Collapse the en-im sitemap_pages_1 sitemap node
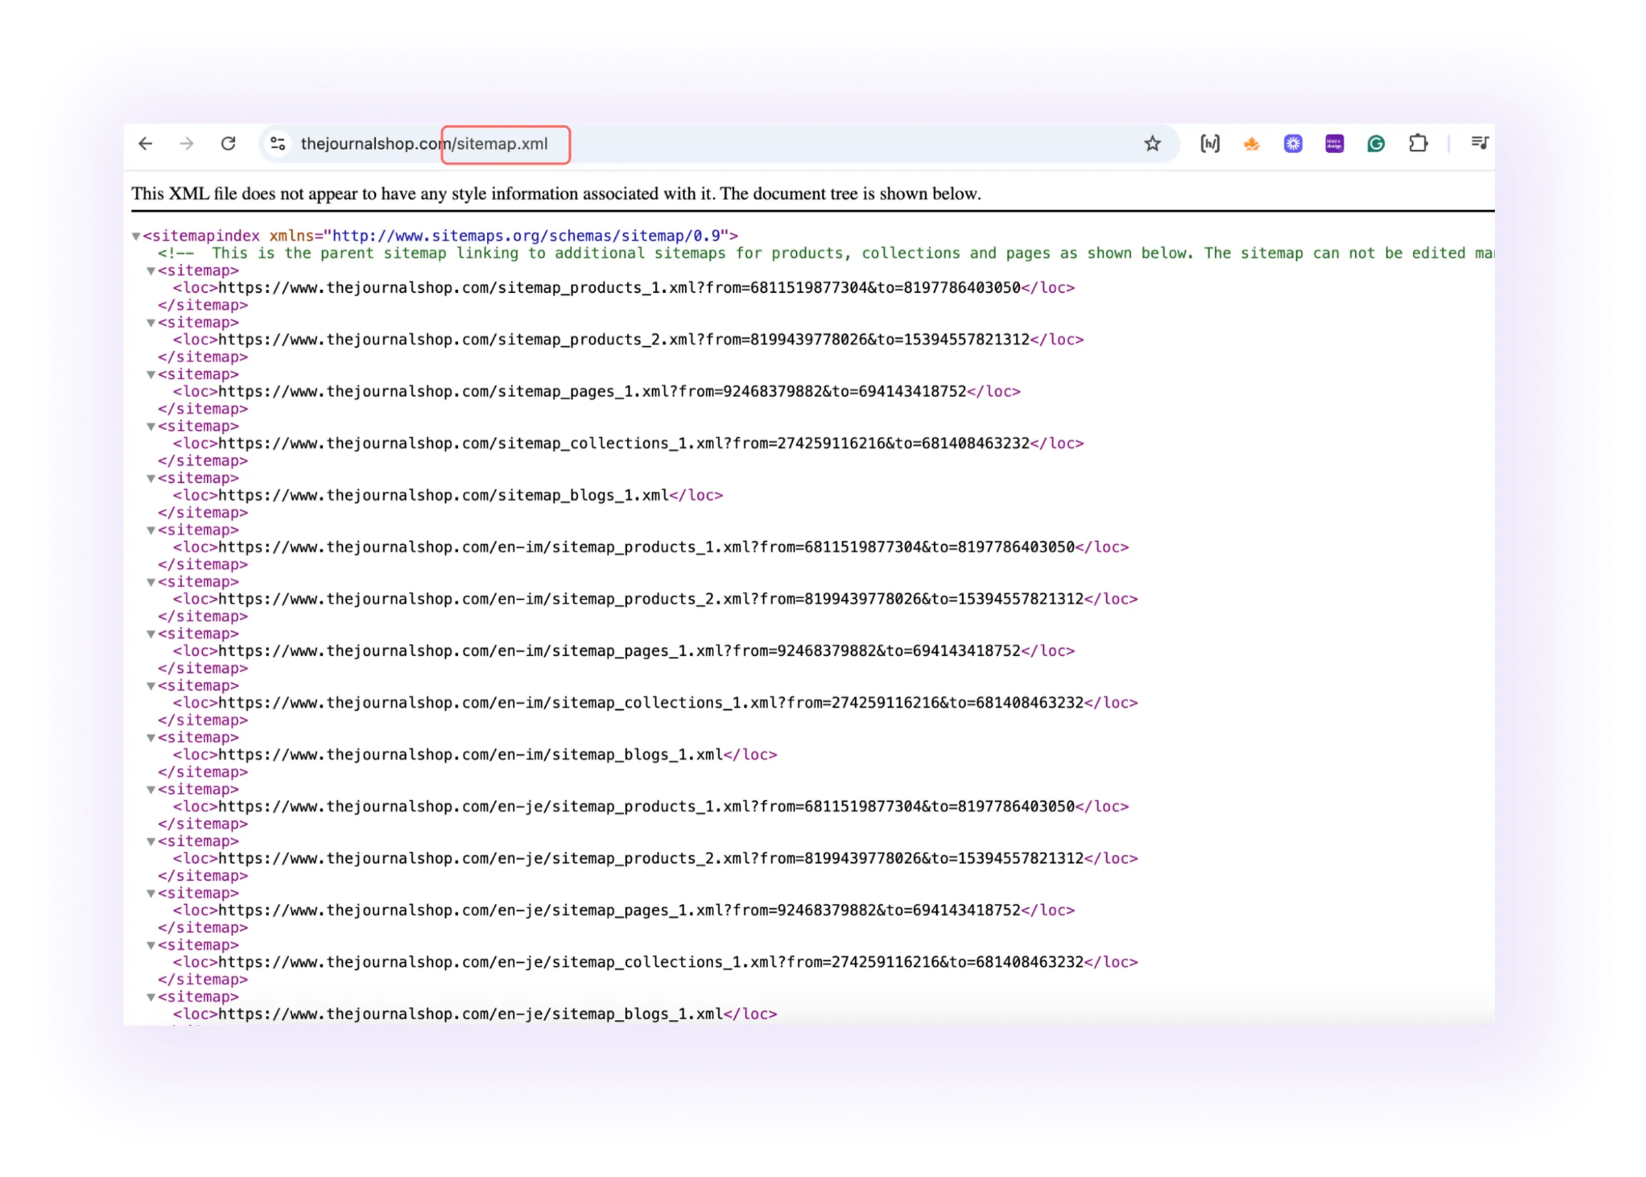The image size is (1646, 1177). pos(151,634)
